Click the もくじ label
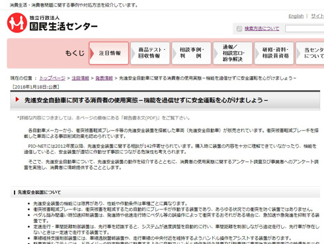 point(75,53)
